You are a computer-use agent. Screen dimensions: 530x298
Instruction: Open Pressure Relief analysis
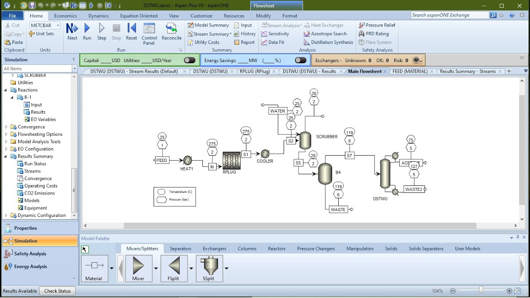[x=377, y=25]
